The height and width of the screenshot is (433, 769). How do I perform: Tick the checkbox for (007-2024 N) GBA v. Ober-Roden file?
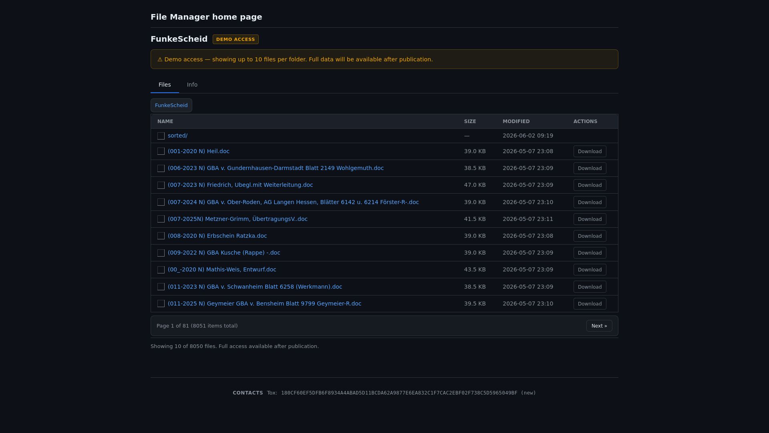[161, 202]
